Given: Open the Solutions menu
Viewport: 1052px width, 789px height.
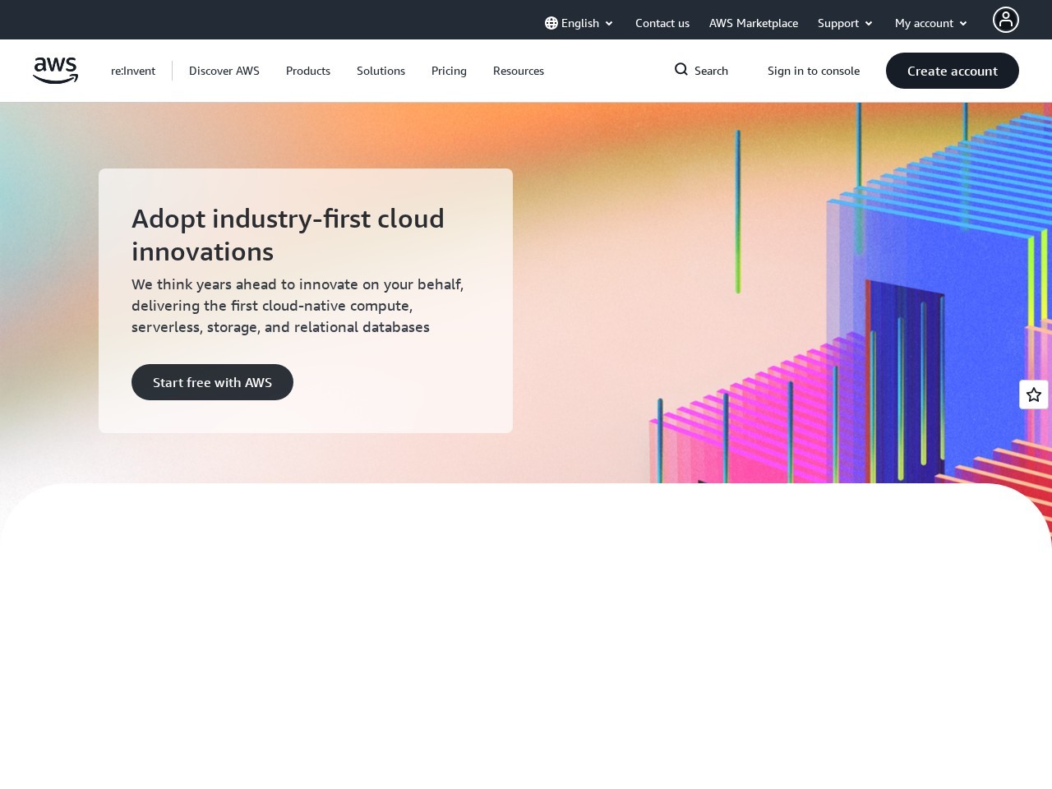Looking at the screenshot, I should click(x=381, y=71).
